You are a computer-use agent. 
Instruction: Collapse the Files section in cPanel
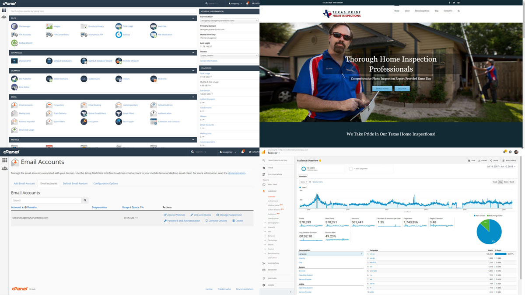coord(193,18)
